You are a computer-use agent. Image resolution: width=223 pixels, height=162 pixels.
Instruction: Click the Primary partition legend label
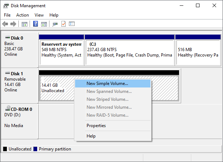coord(55,149)
